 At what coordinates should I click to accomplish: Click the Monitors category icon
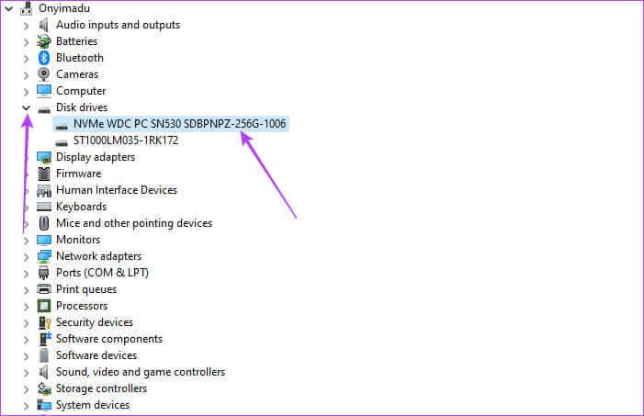click(x=44, y=240)
